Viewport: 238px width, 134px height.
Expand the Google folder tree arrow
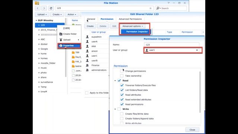39,49
